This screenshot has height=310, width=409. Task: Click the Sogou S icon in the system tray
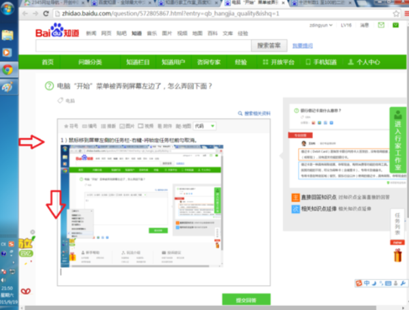11,244
